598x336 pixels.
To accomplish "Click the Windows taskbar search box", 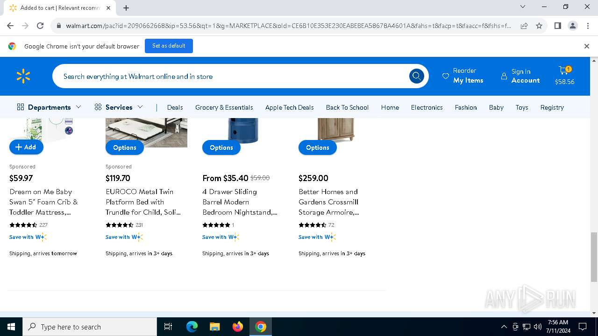I will tap(90, 327).
